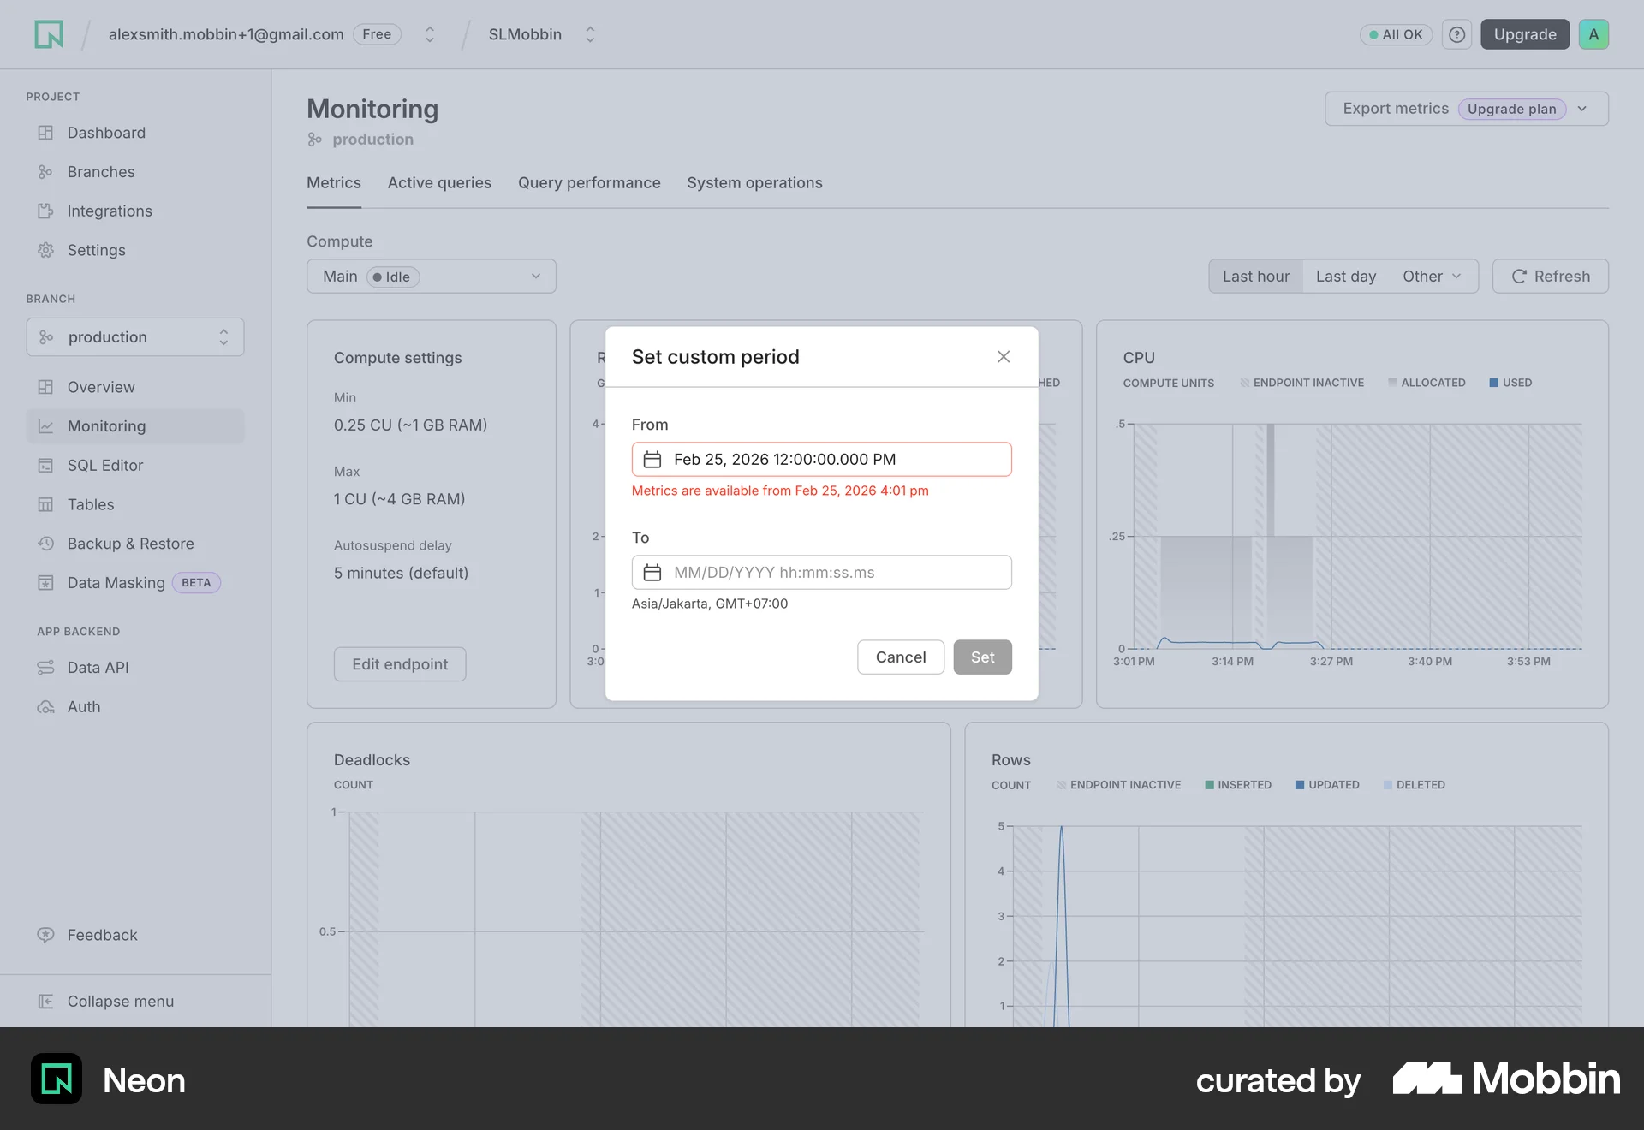Open the help question mark icon
Image resolution: width=1644 pixels, height=1130 pixels.
(x=1456, y=34)
